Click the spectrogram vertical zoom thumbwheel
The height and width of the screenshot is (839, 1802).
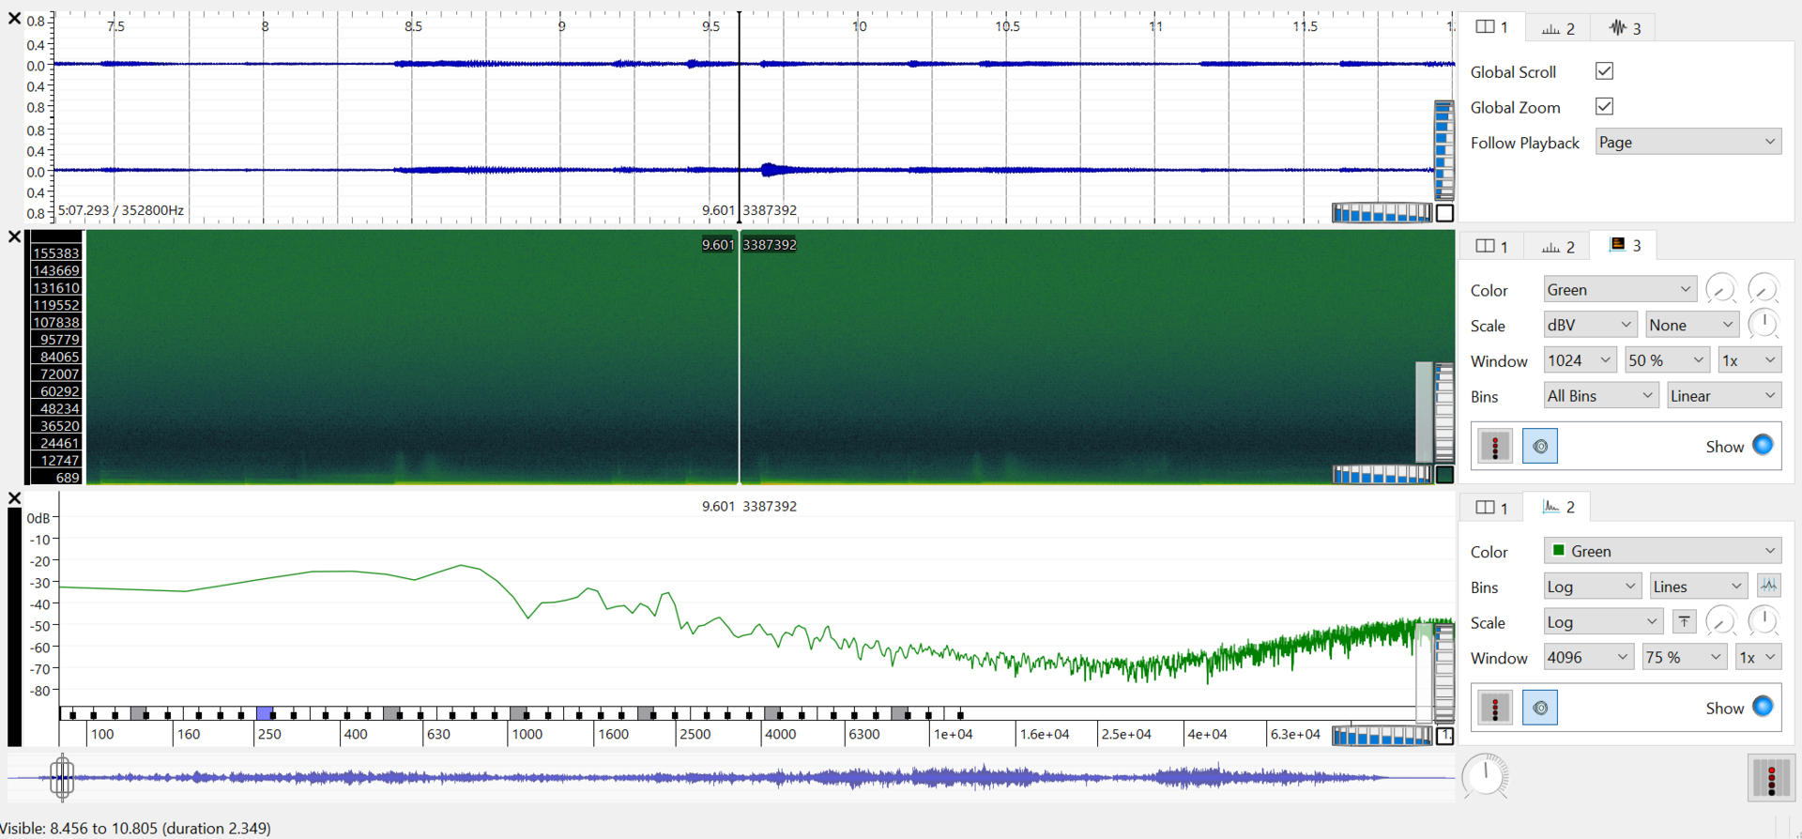click(x=1443, y=413)
